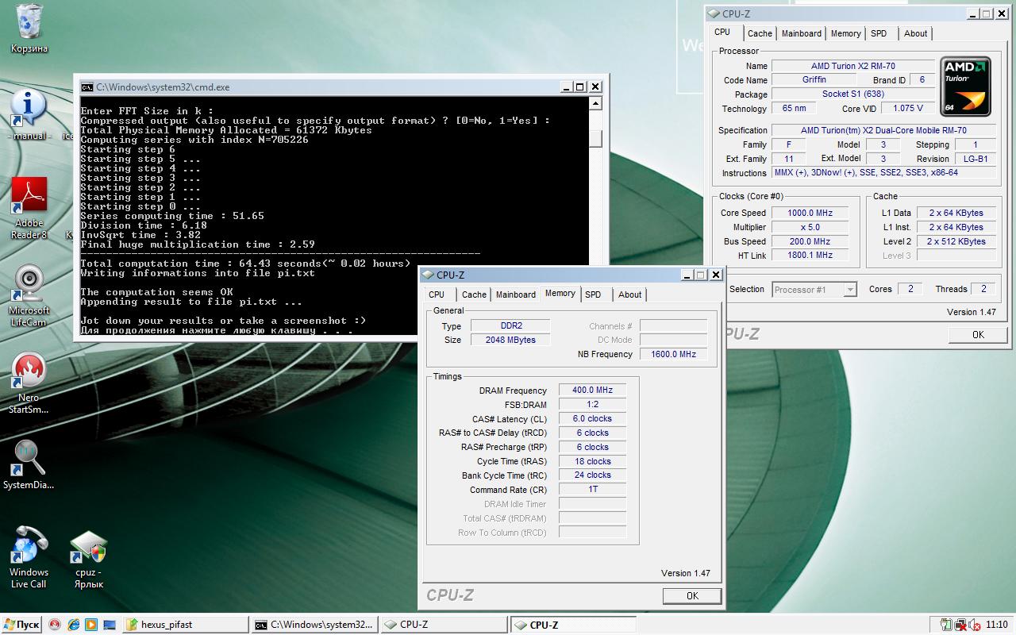Screen dimensions: 1016x635
Task: Click the code name Griffin field
Action: coord(814,79)
